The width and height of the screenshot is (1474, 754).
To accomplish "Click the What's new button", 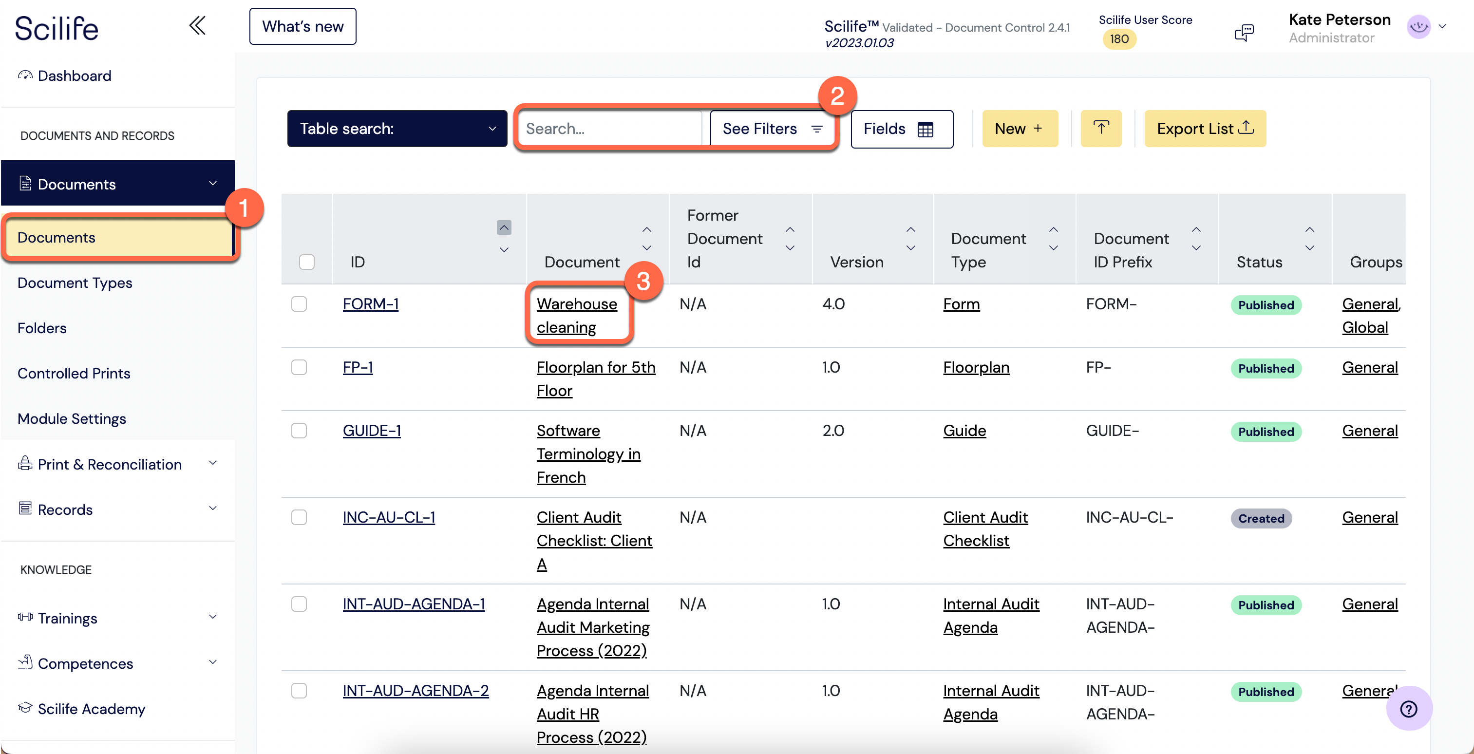I will (302, 26).
